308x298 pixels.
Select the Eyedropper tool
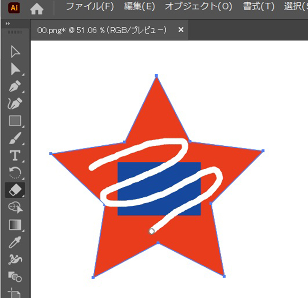coord(15,242)
